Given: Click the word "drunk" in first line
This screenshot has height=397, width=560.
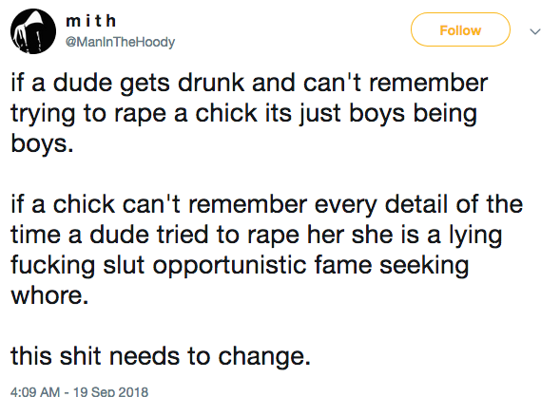Looking at the screenshot, I should (211, 83).
